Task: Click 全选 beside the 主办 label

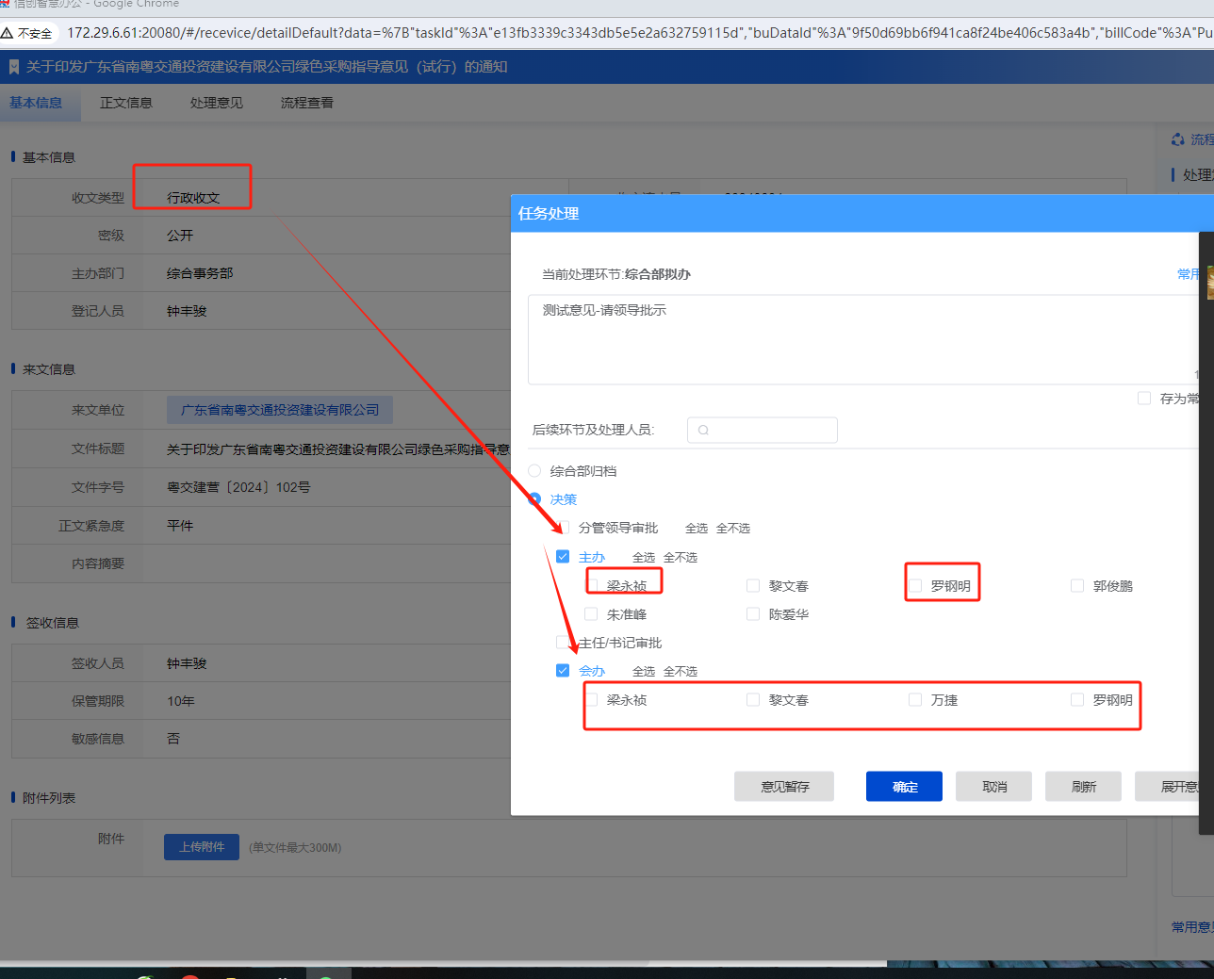Action: click(x=644, y=558)
